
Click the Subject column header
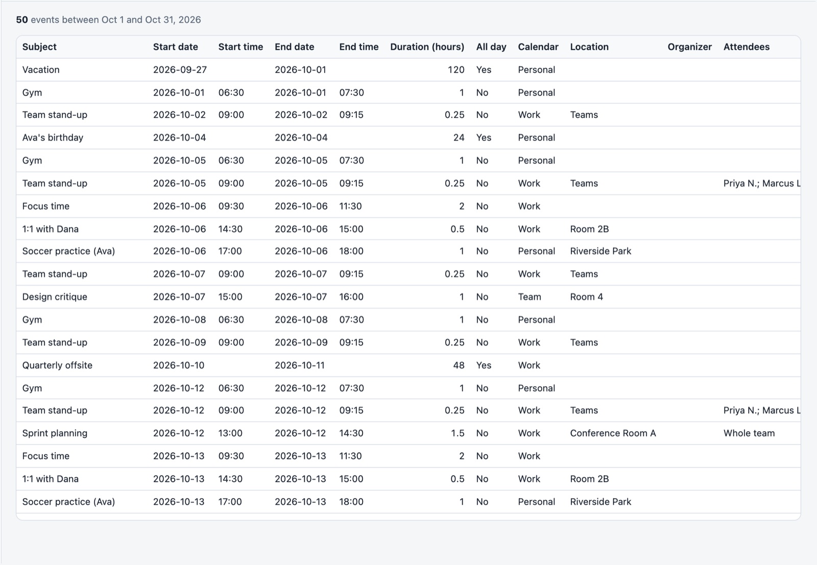pyautogui.click(x=39, y=47)
